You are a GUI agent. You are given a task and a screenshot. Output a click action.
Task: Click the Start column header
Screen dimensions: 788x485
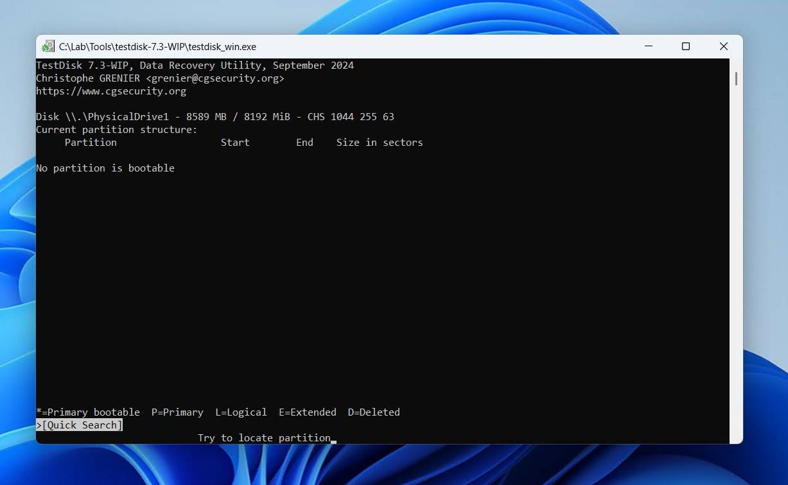click(235, 143)
